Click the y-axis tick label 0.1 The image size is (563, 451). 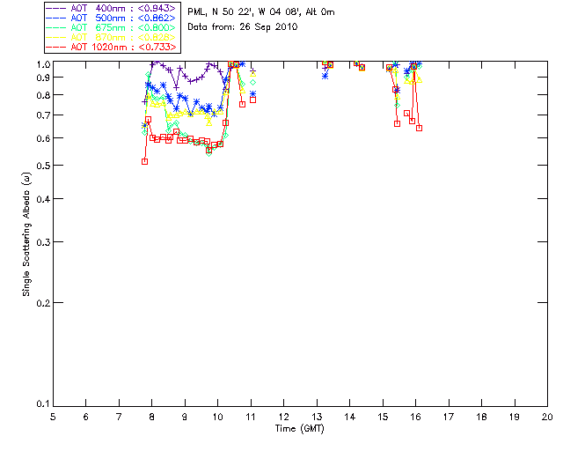pos(43,404)
